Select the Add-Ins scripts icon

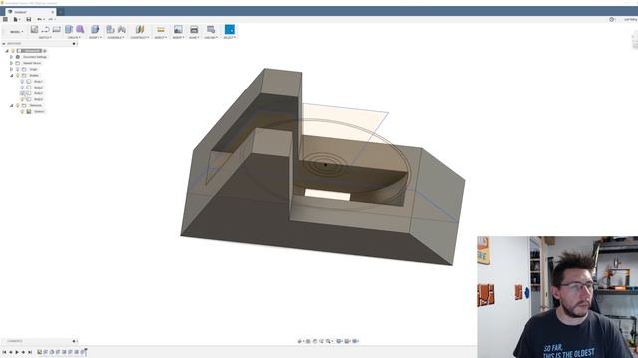click(x=211, y=29)
